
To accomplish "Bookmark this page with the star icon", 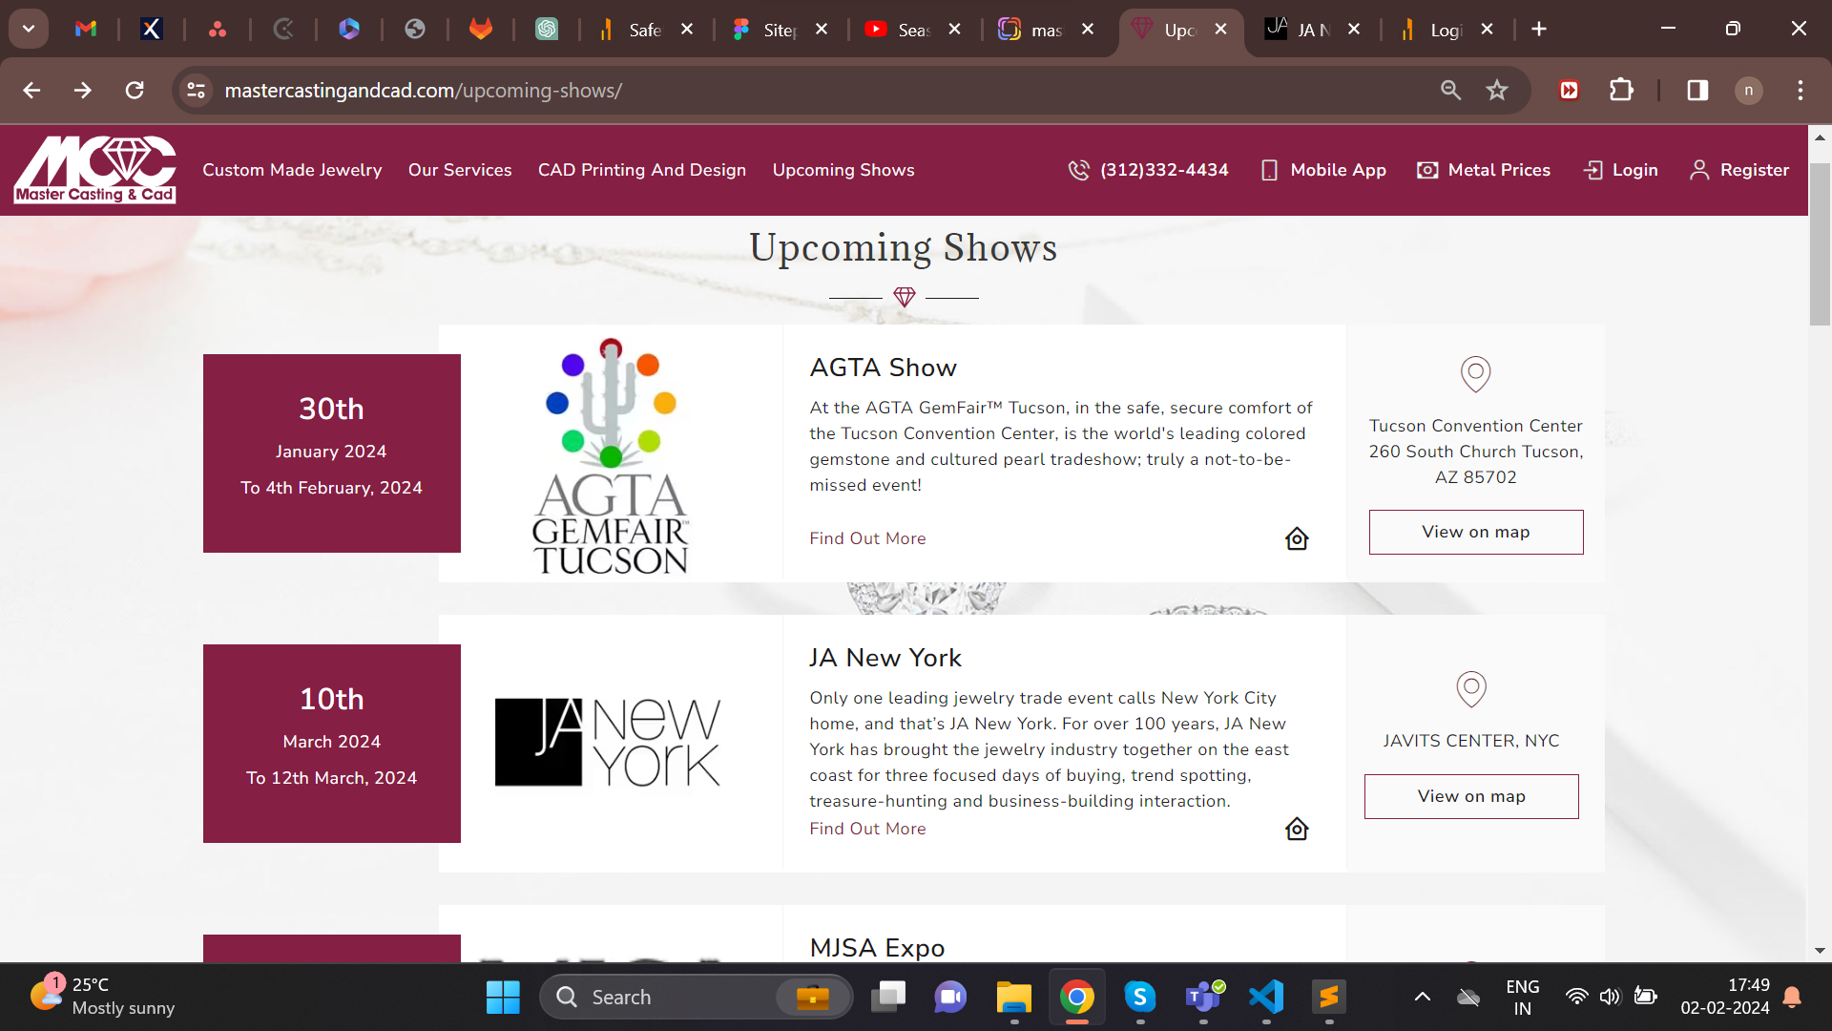I will [1497, 90].
